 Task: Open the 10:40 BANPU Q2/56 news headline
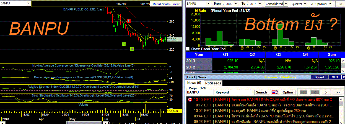pos(264,100)
